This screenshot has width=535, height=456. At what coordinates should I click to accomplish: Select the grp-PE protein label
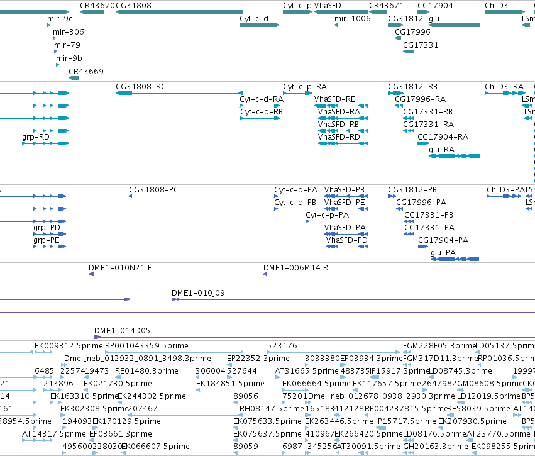pos(47,240)
